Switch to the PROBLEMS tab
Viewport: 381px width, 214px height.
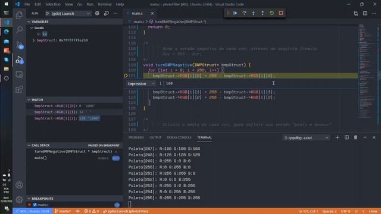click(x=136, y=137)
